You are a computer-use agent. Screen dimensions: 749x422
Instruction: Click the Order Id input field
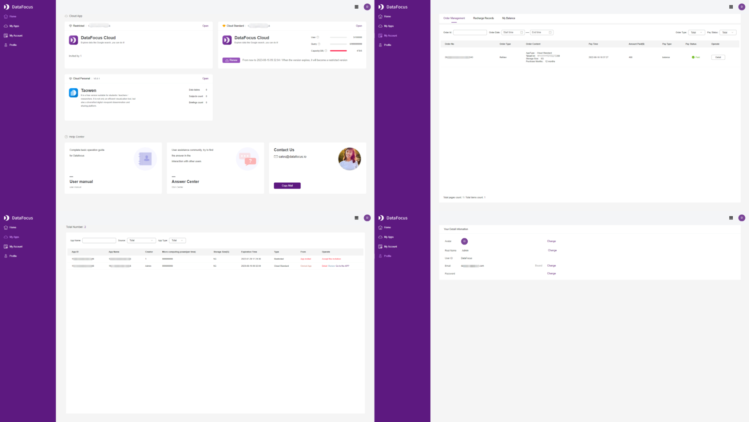(470, 32)
